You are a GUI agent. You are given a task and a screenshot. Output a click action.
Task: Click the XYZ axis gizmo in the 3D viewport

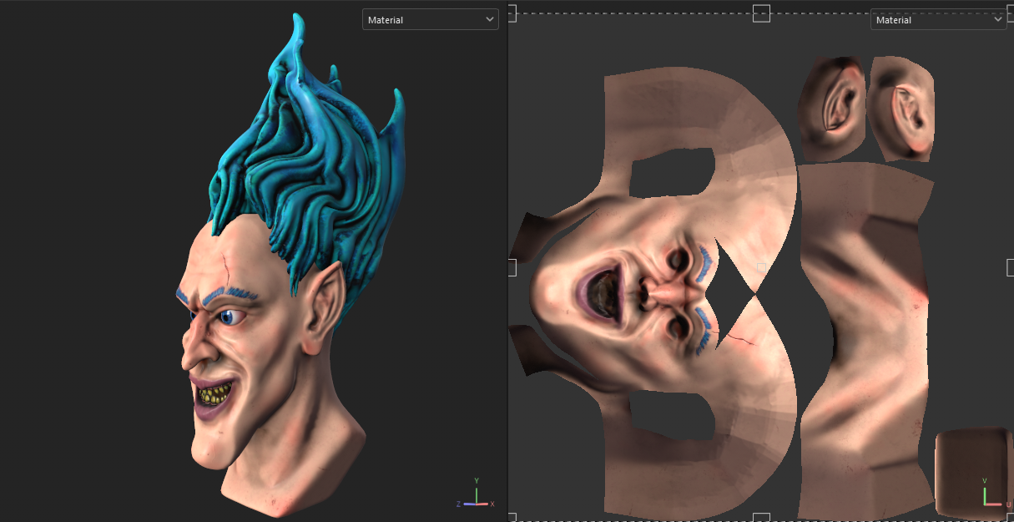tap(476, 496)
